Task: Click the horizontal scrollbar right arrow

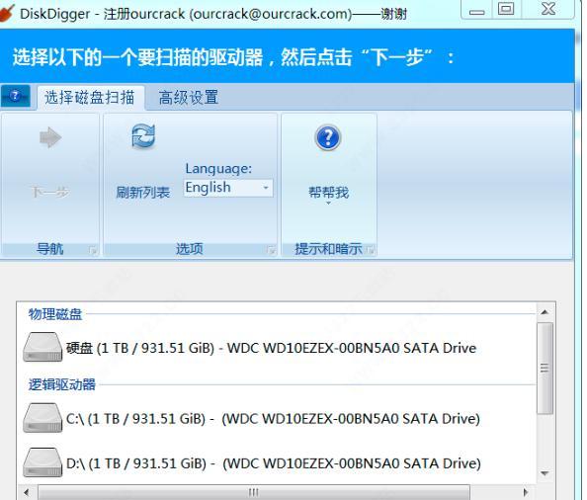Action: 525,492
